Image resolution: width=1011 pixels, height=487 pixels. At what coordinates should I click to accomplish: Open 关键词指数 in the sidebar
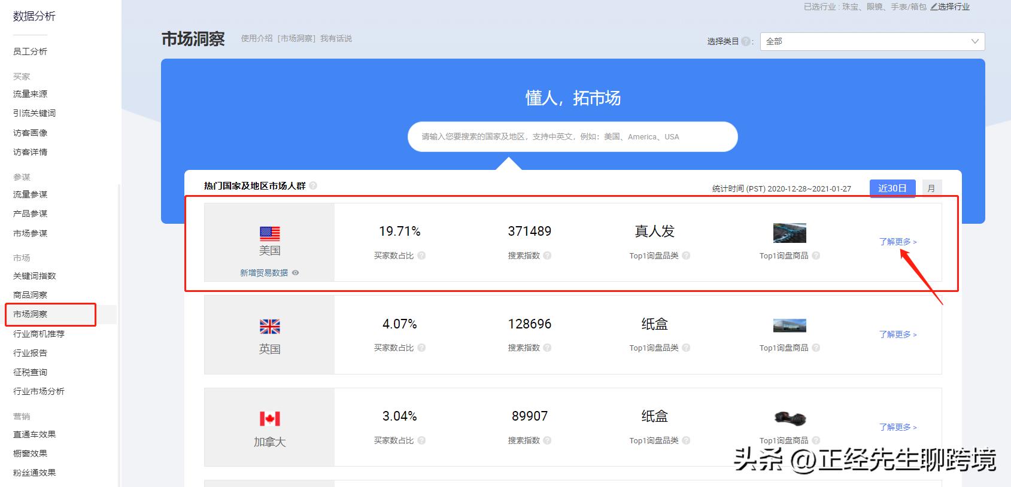[x=34, y=276]
